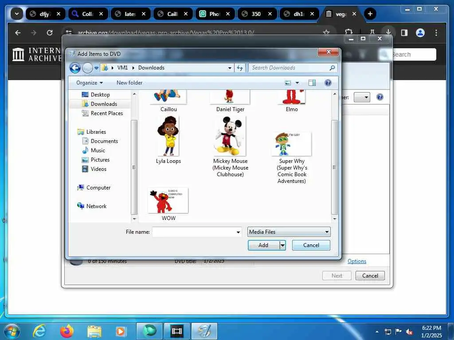454x340 pixels.
Task: Open the tab search dropdown in Chrome
Action: [17, 14]
